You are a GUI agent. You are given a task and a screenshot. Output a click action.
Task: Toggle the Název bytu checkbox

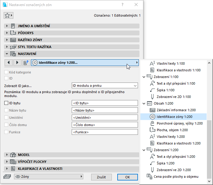(x=6, y=110)
